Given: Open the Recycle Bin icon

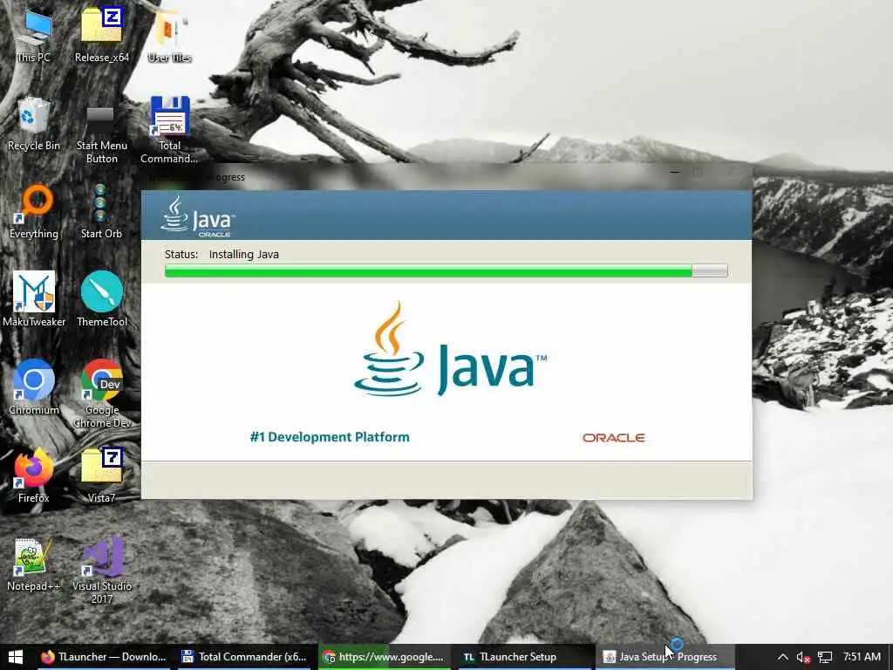Looking at the screenshot, I should pyautogui.click(x=34, y=124).
